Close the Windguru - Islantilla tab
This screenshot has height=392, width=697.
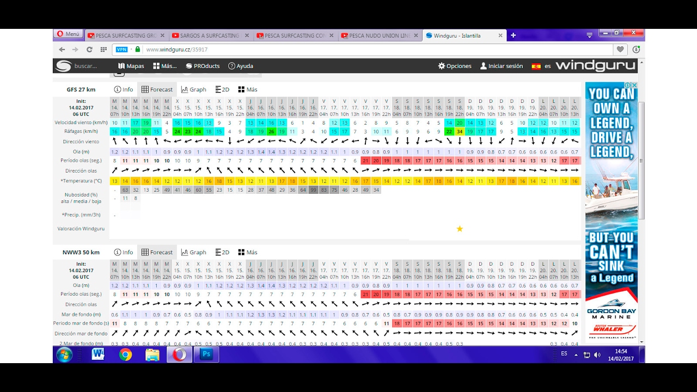tap(500, 35)
